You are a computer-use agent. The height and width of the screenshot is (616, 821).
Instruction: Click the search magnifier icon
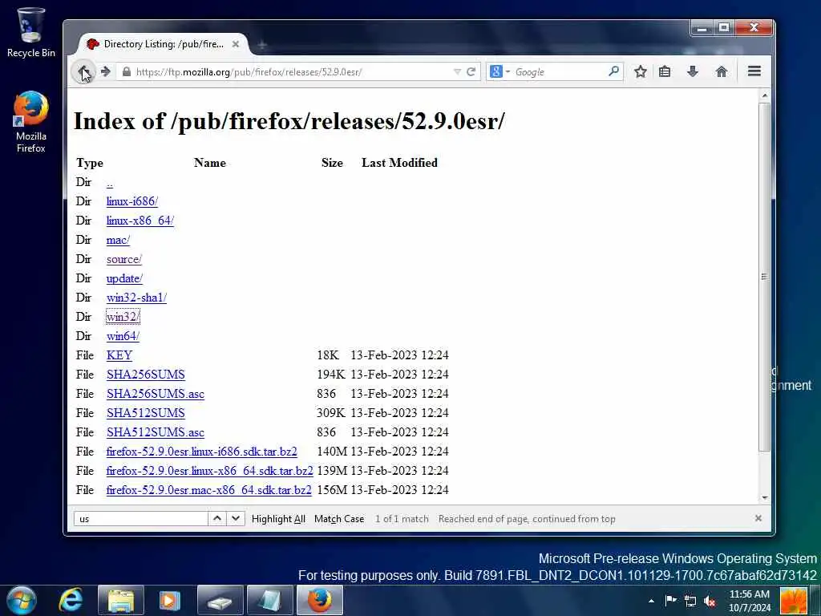point(613,71)
